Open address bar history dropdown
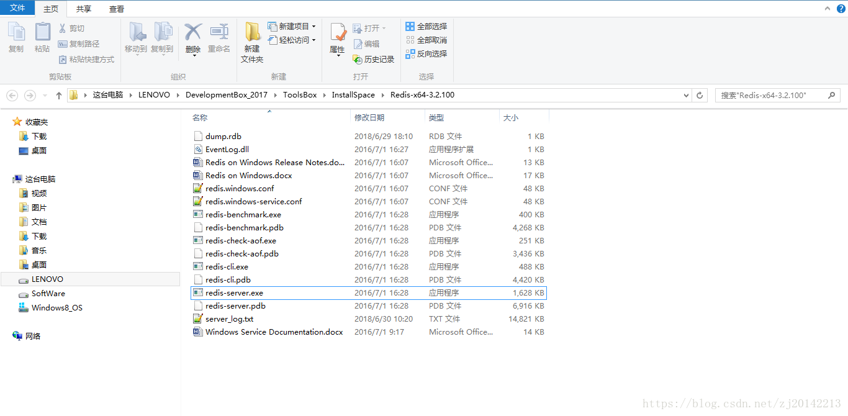 686,96
